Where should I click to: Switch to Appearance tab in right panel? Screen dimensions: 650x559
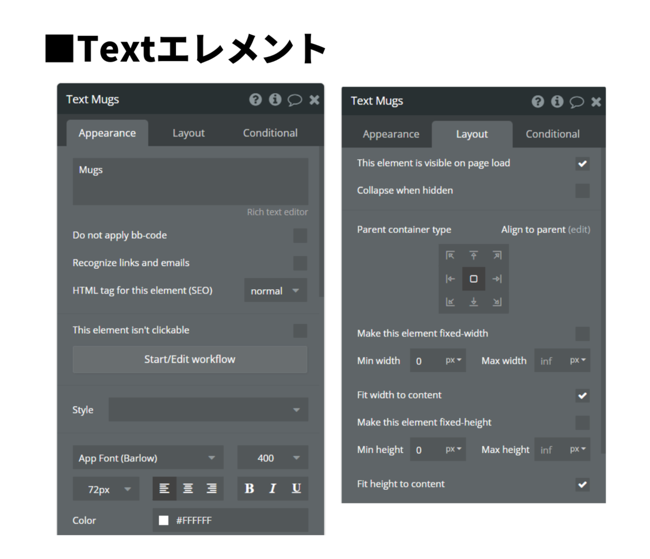click(391, 134)
